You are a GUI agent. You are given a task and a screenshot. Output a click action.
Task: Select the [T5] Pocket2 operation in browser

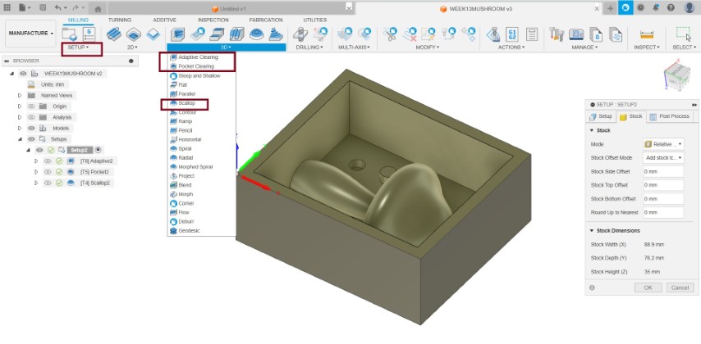coord(94,172)
